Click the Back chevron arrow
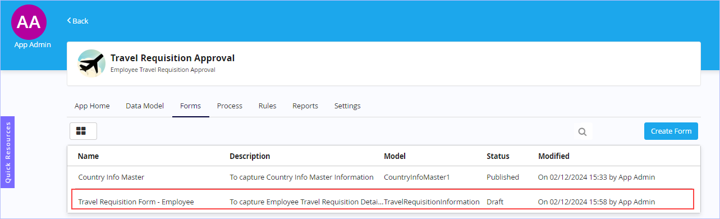 [x=69, y=21]
